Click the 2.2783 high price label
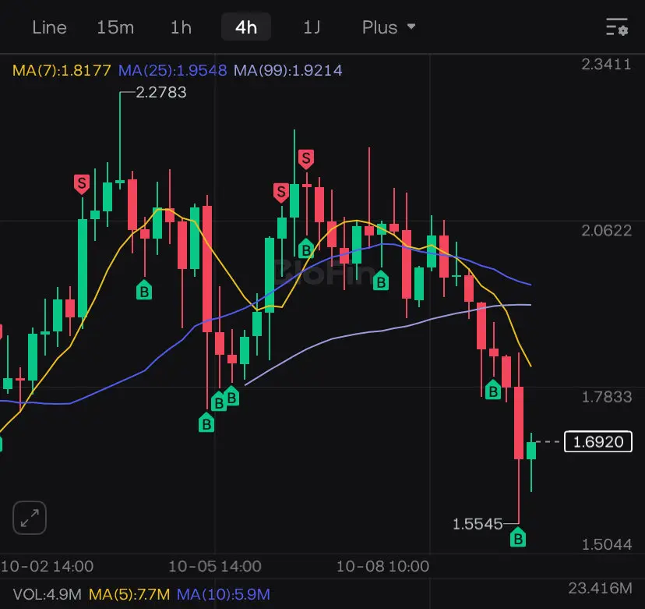 [161, 92]
